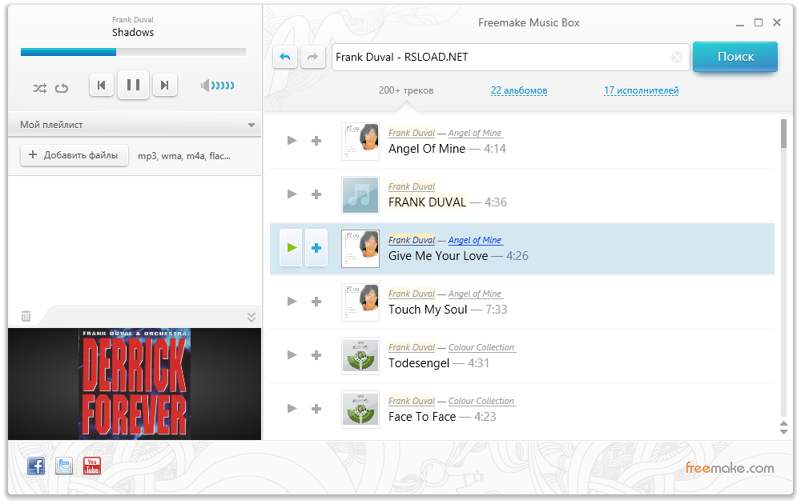
Task: Adjust the volume level indicator
Action: [218, 85]
